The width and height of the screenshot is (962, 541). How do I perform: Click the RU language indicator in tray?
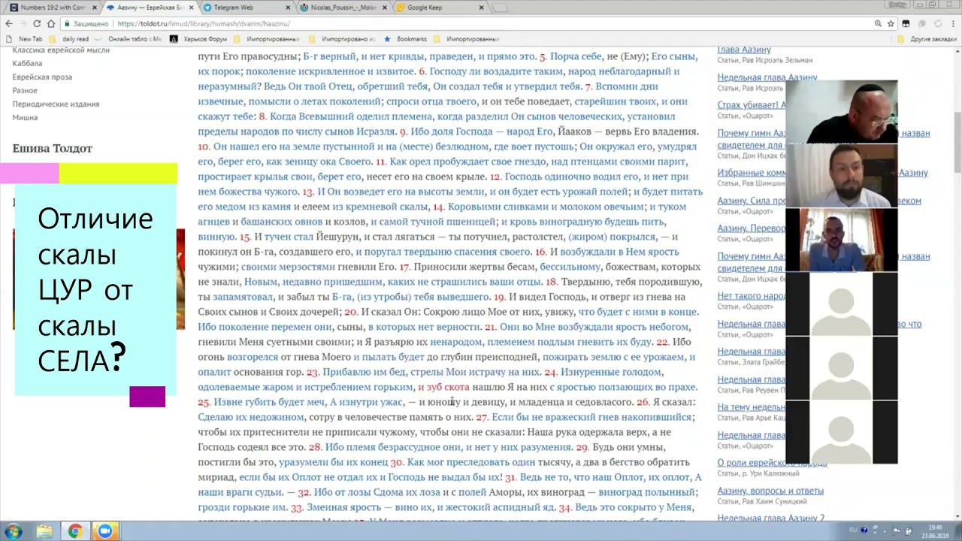tap(853, 530)
